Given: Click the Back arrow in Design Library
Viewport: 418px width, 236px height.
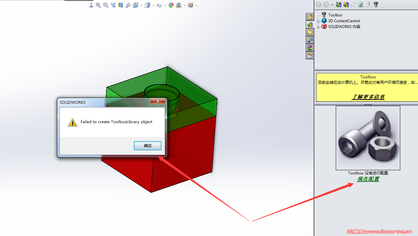Looking at the screenshot, I should click(319, 5).
